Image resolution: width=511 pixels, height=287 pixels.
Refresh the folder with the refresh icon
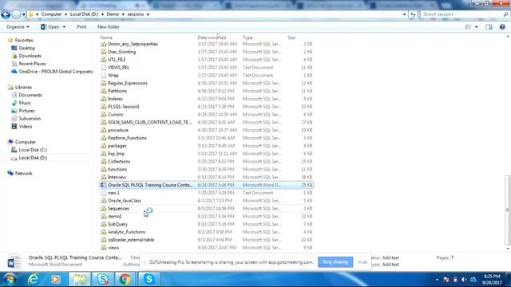tap(413, 14)
